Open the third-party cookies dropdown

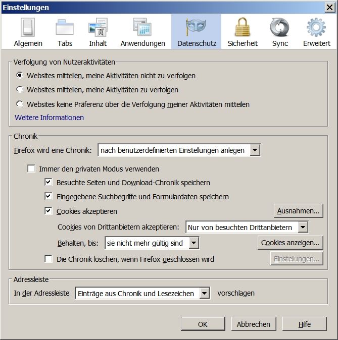(247, 228)
